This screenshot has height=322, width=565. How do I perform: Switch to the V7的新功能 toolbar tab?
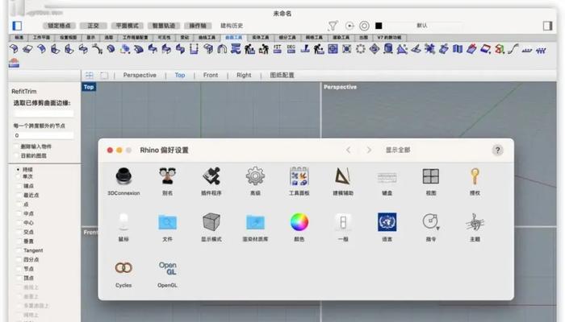click(389, 37)
